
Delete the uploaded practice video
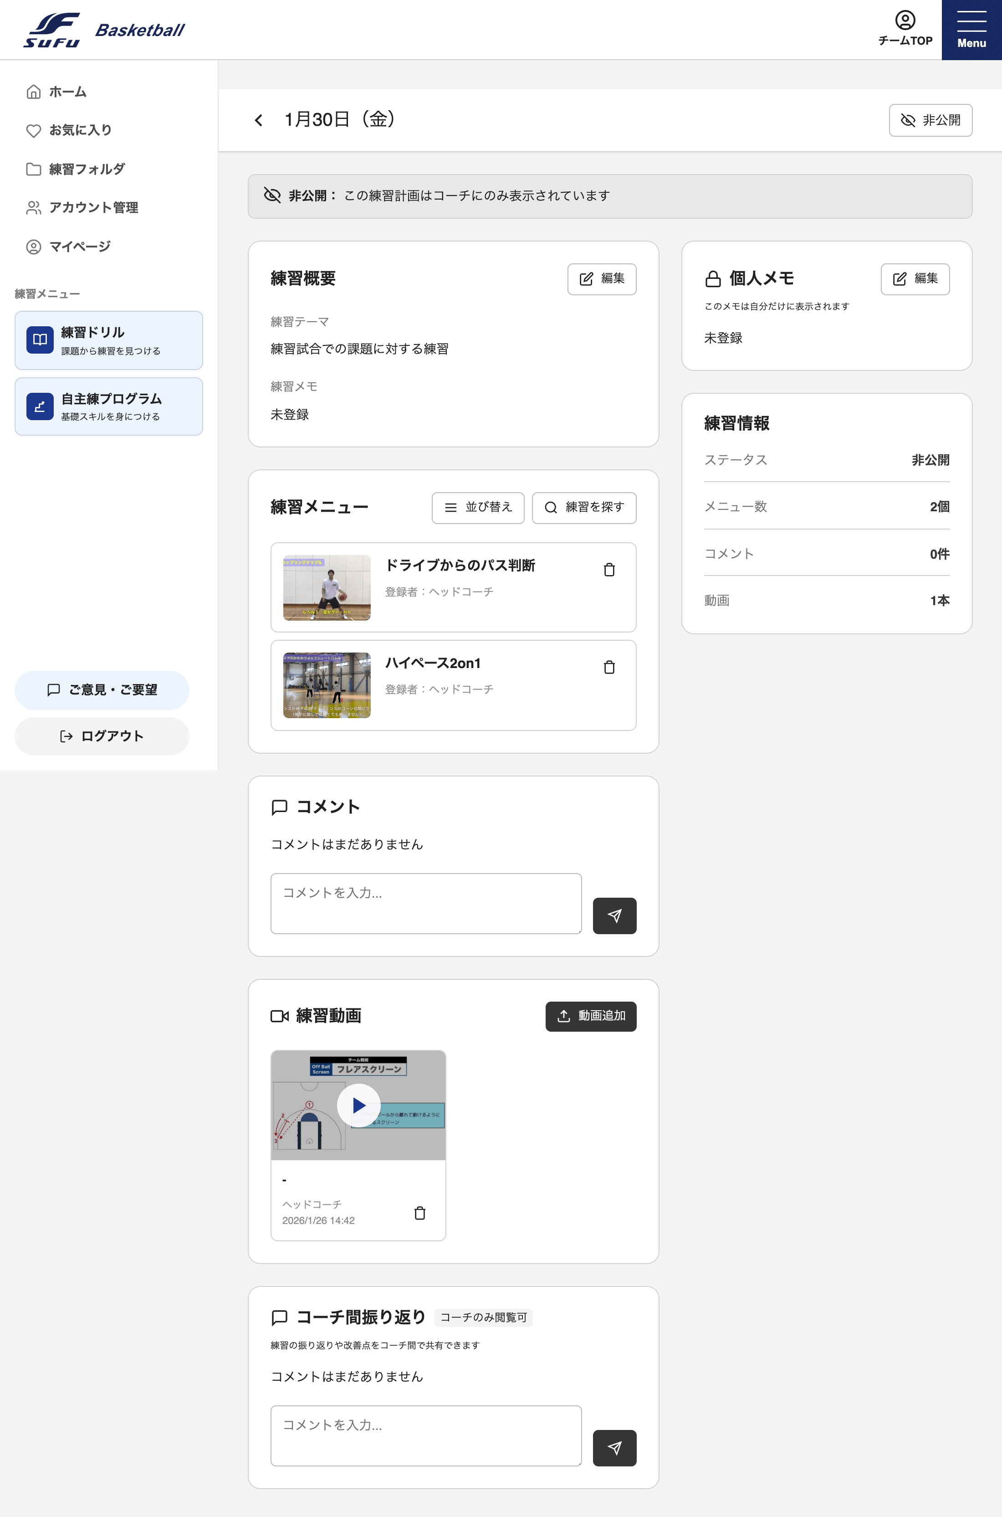(x=420, y=1213)
